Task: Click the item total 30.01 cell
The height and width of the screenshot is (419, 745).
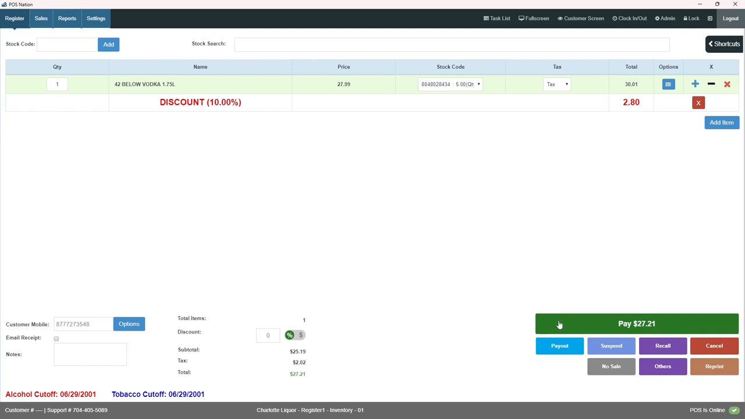Action: click(631, 84)
